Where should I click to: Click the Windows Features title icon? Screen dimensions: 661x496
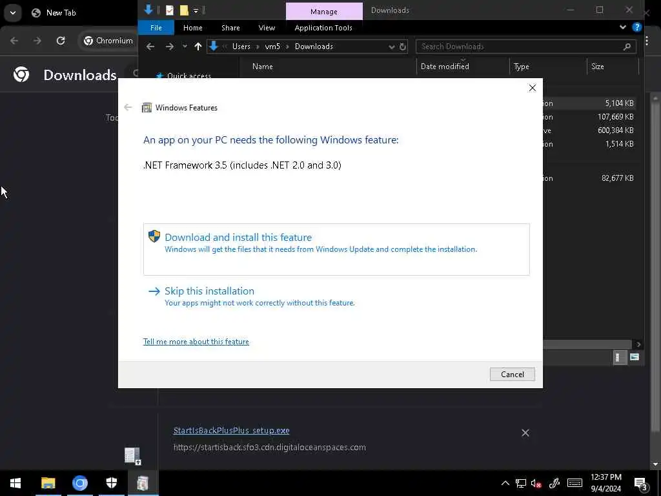coord(147,108)
